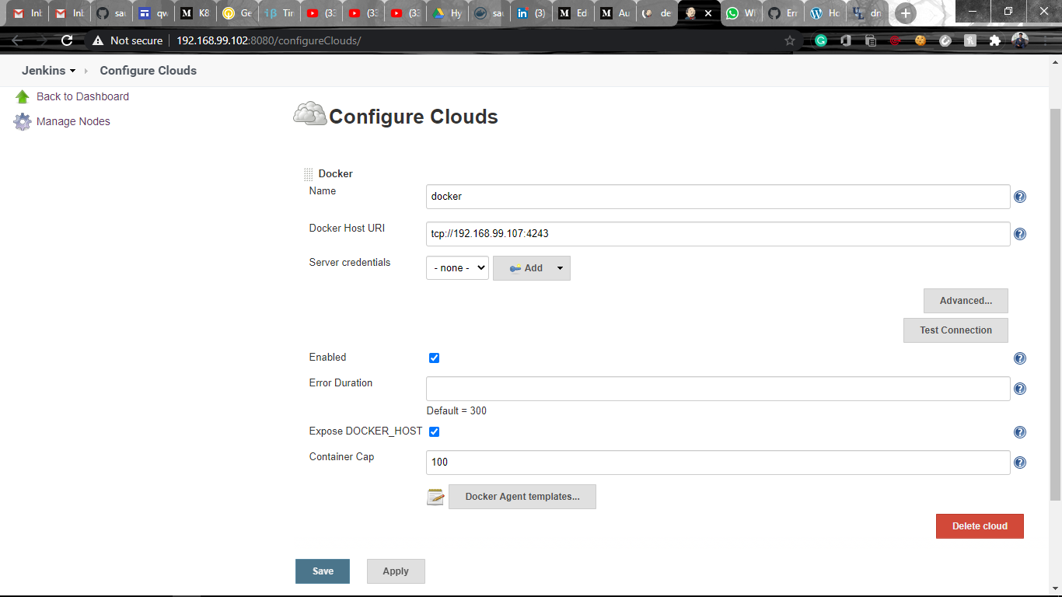
Task: Click the clouds icon next to Configure Clouds
Action: (x=309, y=114)
